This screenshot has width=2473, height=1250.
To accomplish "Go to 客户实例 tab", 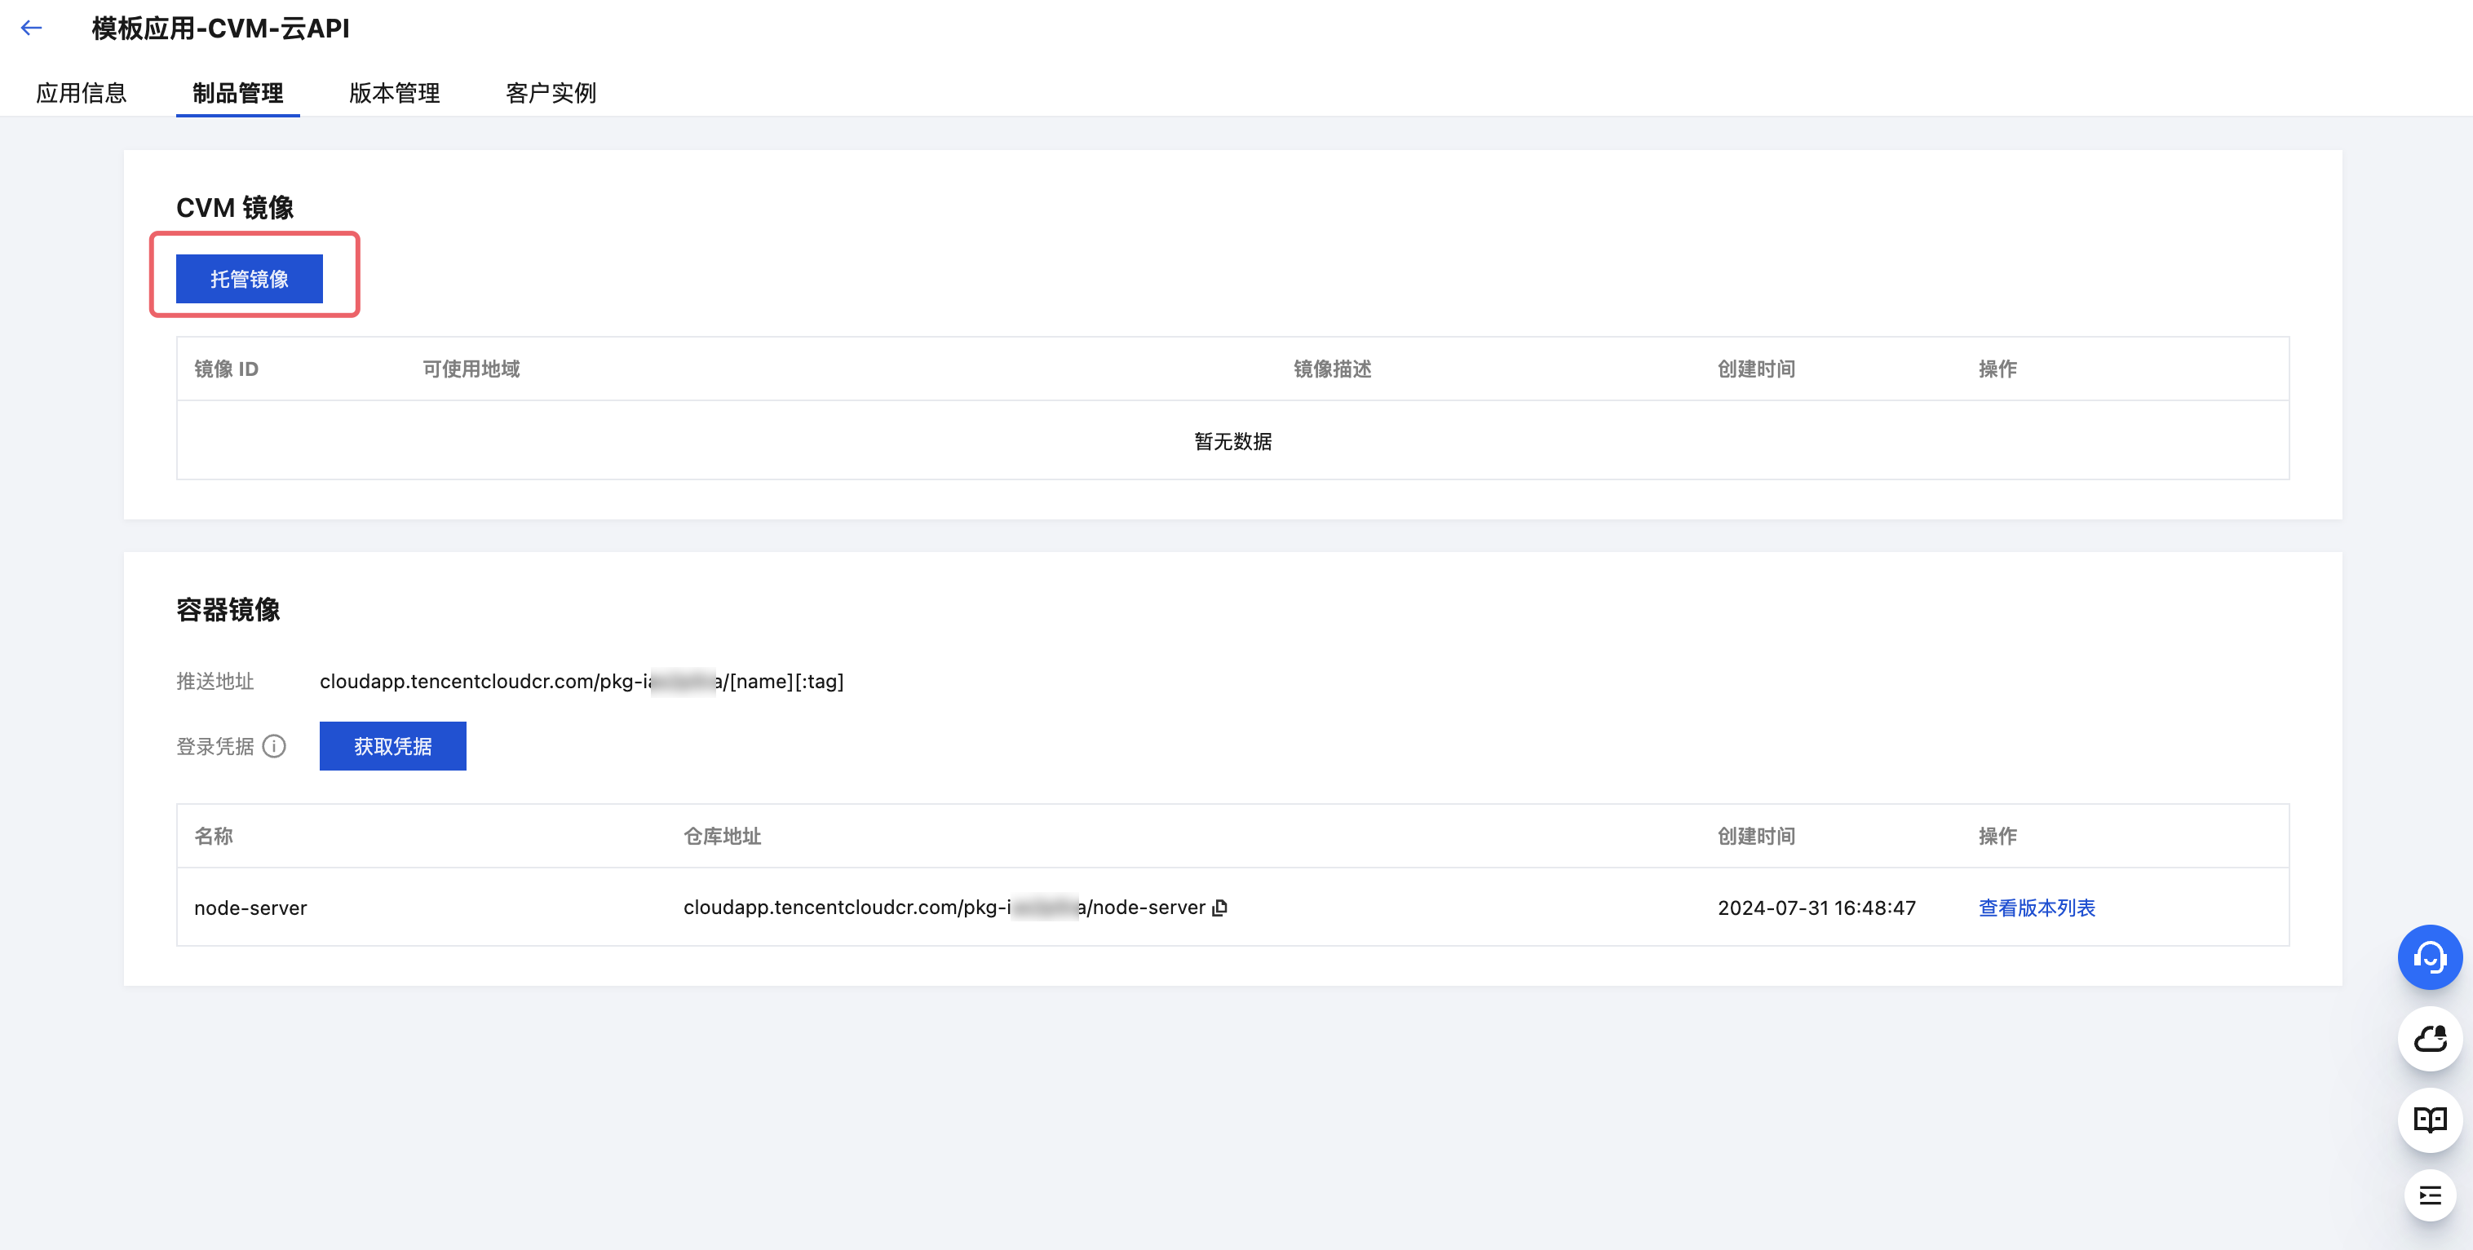I will pyautogui.click(x=551, y=93).
